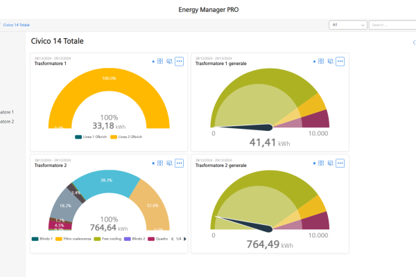Select the 4.5% magenta donut segment
The width and height of the screenshot is (416, 277).
(x=59, y=225)
